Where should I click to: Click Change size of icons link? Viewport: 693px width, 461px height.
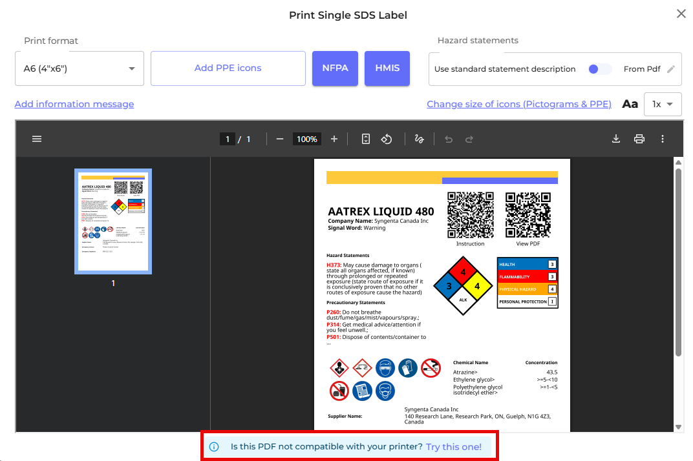[519, 104]
